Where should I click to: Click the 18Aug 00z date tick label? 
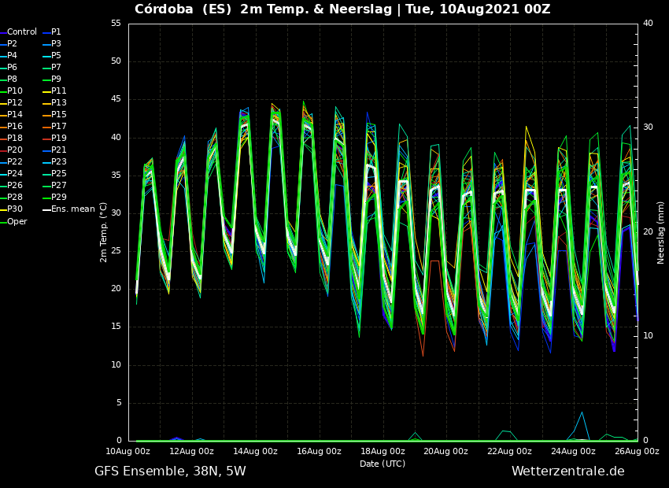tap(383, 451)
